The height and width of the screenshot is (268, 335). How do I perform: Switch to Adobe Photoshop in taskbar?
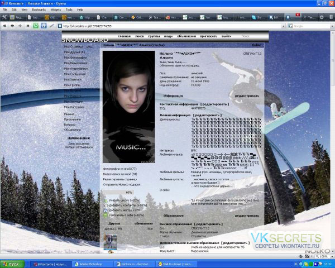coord(91,264)
